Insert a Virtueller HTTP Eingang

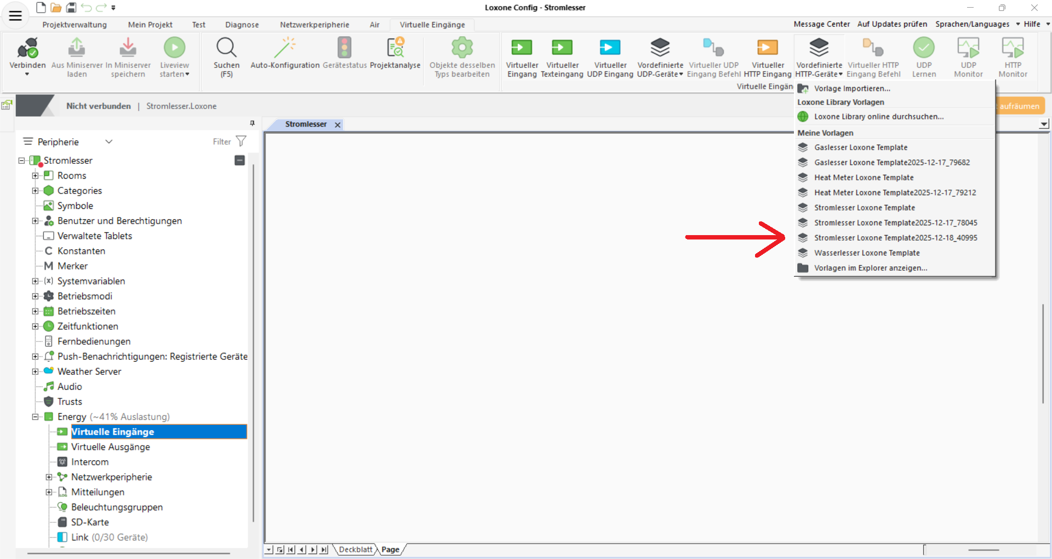click(767, 48)
